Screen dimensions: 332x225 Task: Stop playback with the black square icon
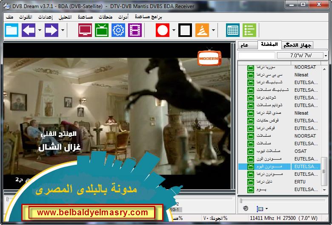click(x=185, y=30)
